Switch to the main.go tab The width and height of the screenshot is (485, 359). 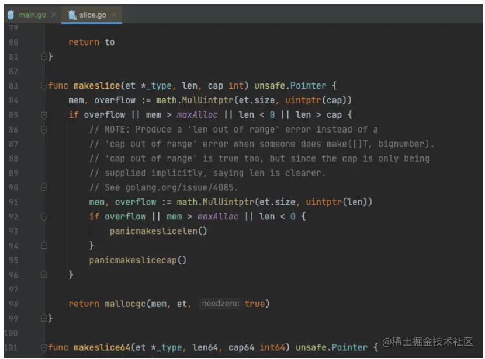(32, 15)
